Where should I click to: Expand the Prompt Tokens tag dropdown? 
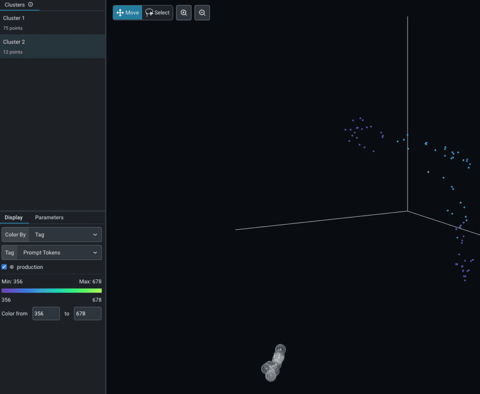pos(59,253)
